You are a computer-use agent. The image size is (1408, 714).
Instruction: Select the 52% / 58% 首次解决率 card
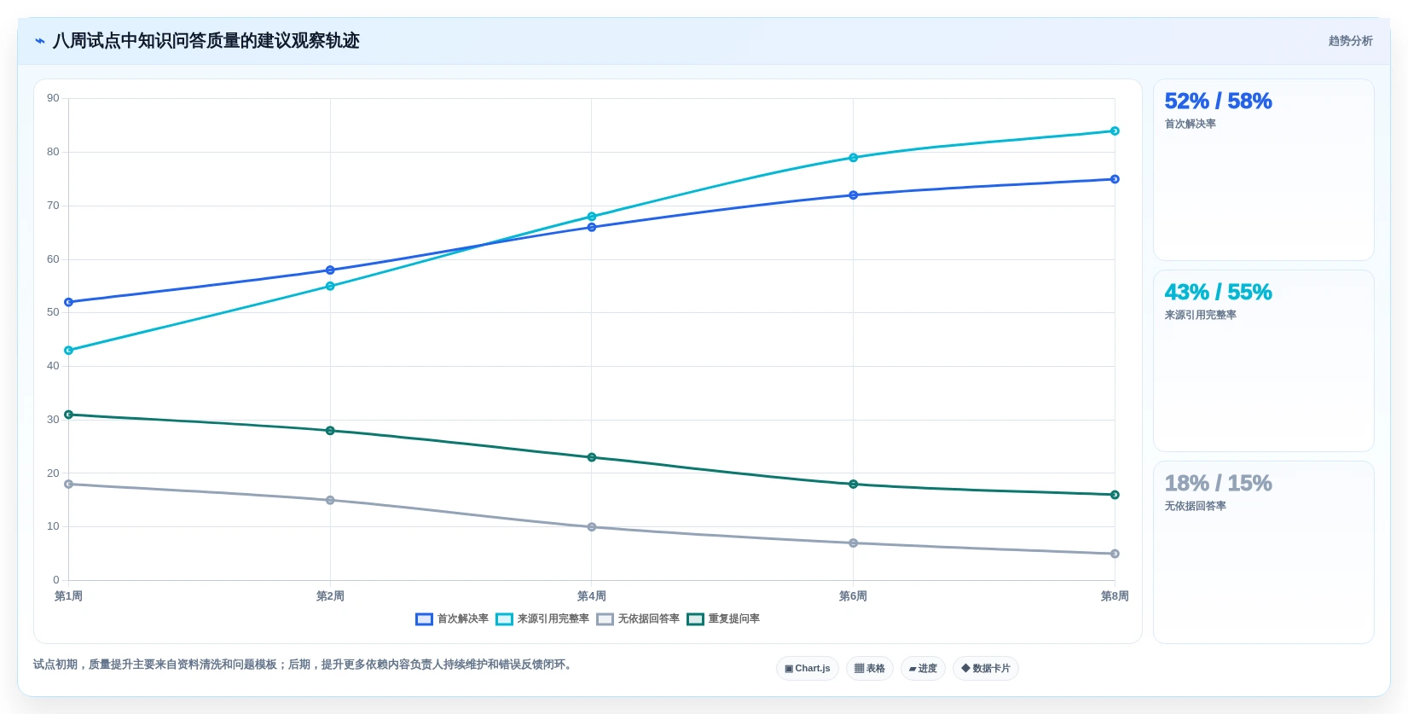(x=1263, y=170)
